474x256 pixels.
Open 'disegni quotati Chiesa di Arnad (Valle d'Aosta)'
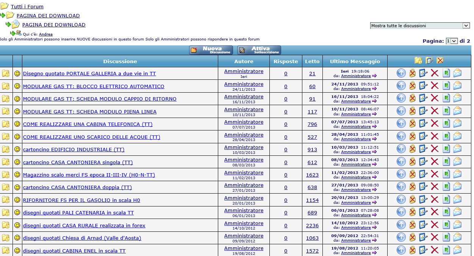pos(82,238)
